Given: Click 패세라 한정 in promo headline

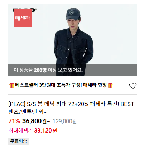Looking at the screenshot, I should pos(95,85).
